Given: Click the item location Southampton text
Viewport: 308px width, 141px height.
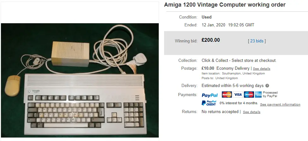Looking at the screenshot, I should [243, 73].
